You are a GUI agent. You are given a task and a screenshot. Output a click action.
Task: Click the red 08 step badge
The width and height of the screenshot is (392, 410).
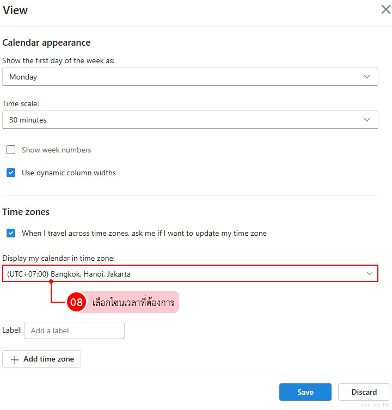coord(77,302)
